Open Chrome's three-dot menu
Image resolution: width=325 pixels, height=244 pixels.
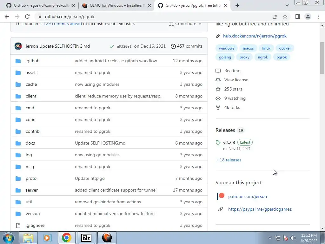tap(318, 17)
